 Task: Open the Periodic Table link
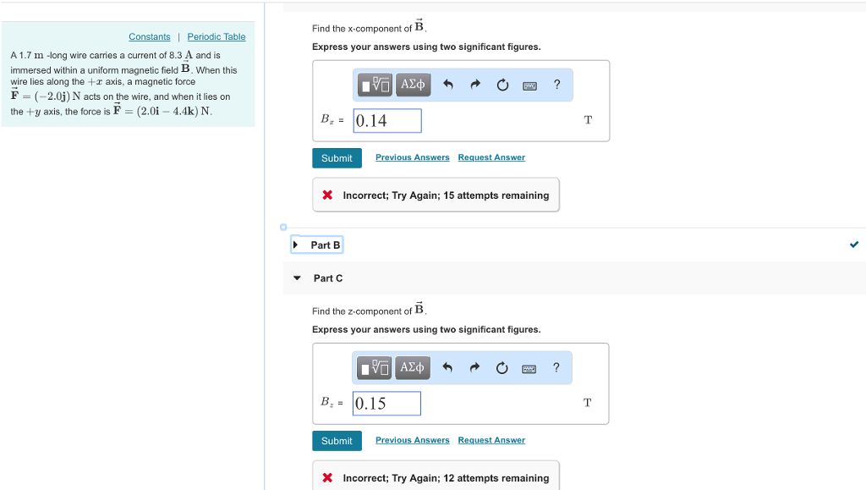[216, 36]
